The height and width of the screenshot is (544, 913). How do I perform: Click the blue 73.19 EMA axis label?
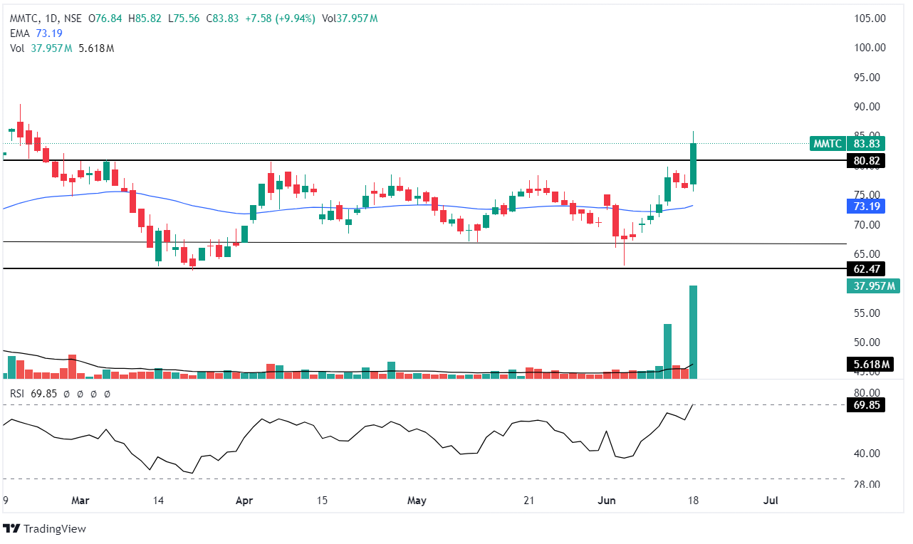coord(868,206)
